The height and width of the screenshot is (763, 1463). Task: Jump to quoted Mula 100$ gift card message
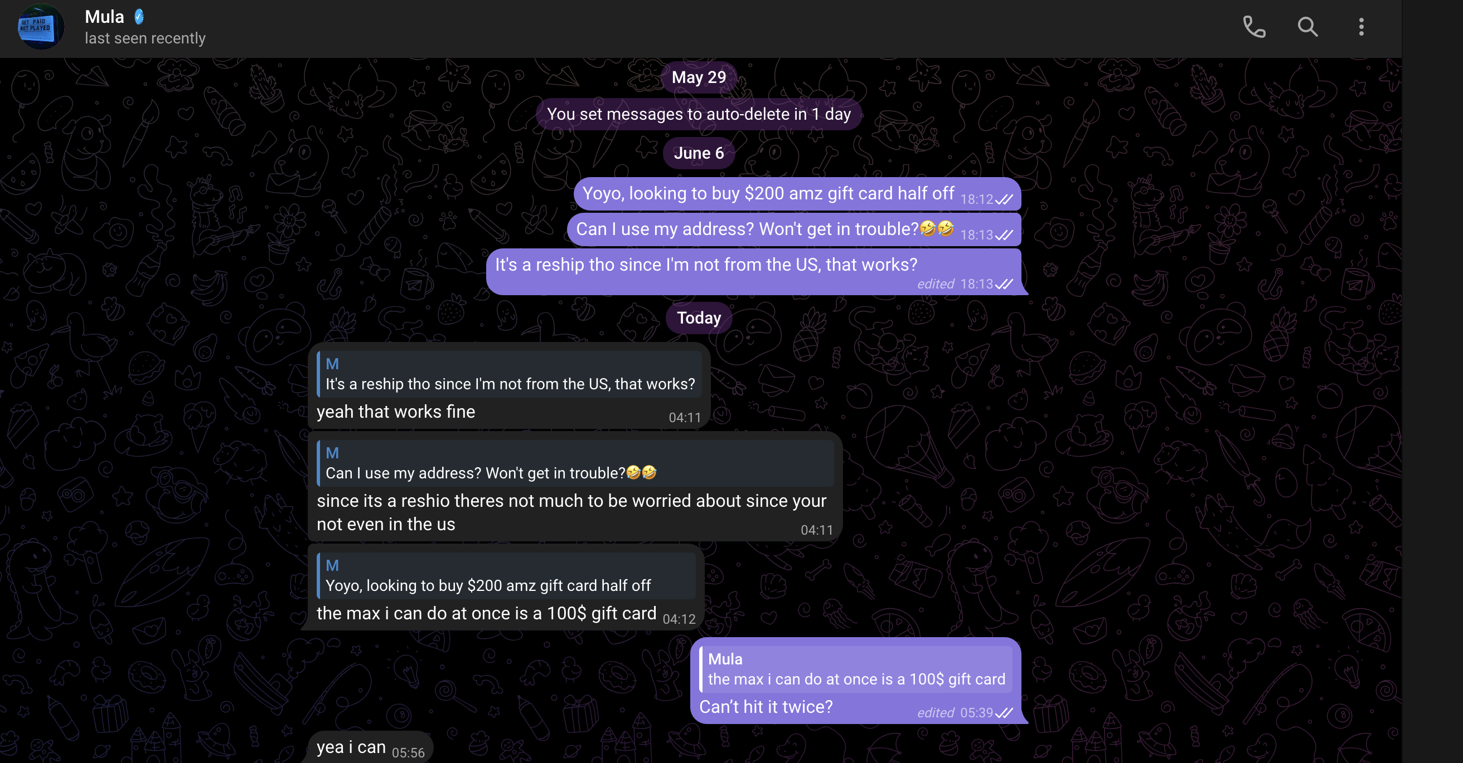pyautogui.click(x=855, y=669)
